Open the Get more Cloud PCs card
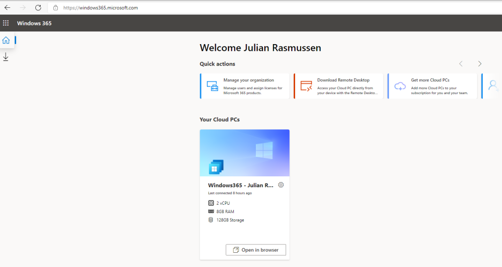This screenshot has width=502, height=267. pyautogui.click(x=432, y=86)
